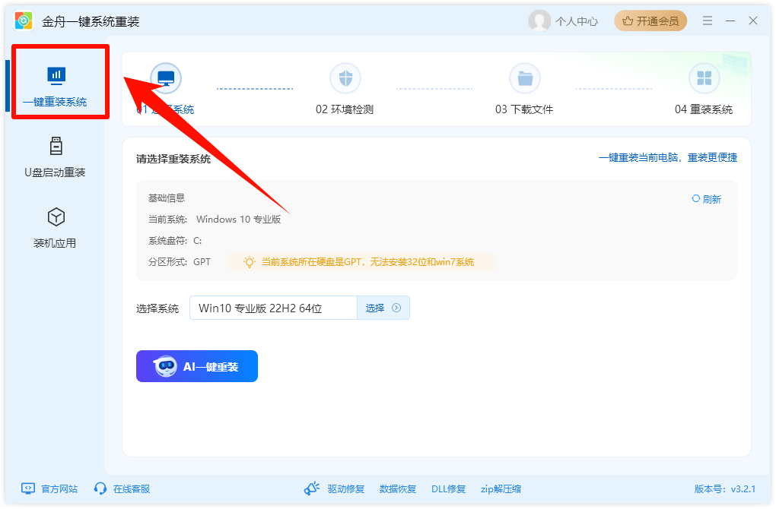This screenshot has height=509, width=776.
Task: Click the user avatar icon in title bar
Action: point(539,21)
